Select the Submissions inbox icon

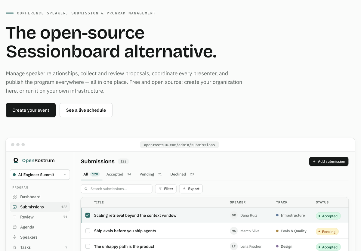click(15, 207)
